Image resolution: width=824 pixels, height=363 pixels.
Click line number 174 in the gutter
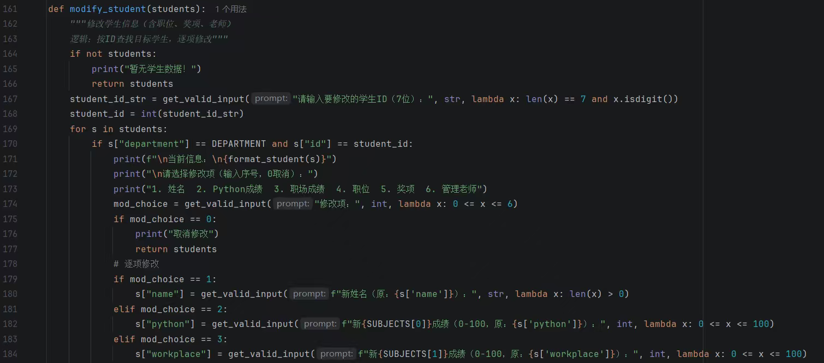pyautogui.click(x=10, y=204)
